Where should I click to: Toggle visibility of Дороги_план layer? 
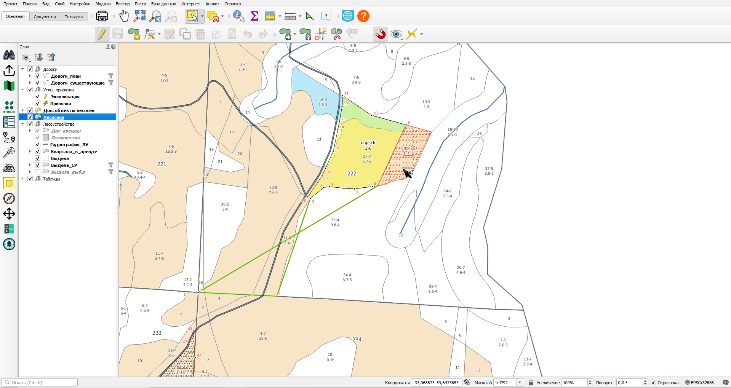point(38,76)
